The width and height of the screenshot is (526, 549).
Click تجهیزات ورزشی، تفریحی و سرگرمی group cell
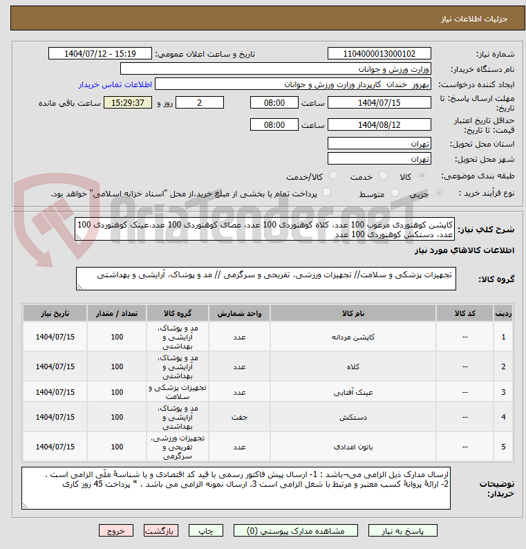click(x=178, y=447)
